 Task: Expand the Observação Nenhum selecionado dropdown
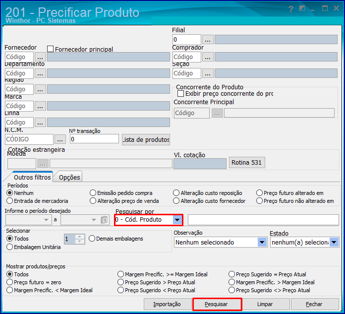pos(262,243)
